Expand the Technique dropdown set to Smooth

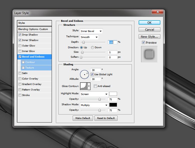coord(89,37)
